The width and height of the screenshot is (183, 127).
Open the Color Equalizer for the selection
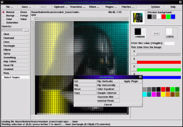(x=108, y=89)
